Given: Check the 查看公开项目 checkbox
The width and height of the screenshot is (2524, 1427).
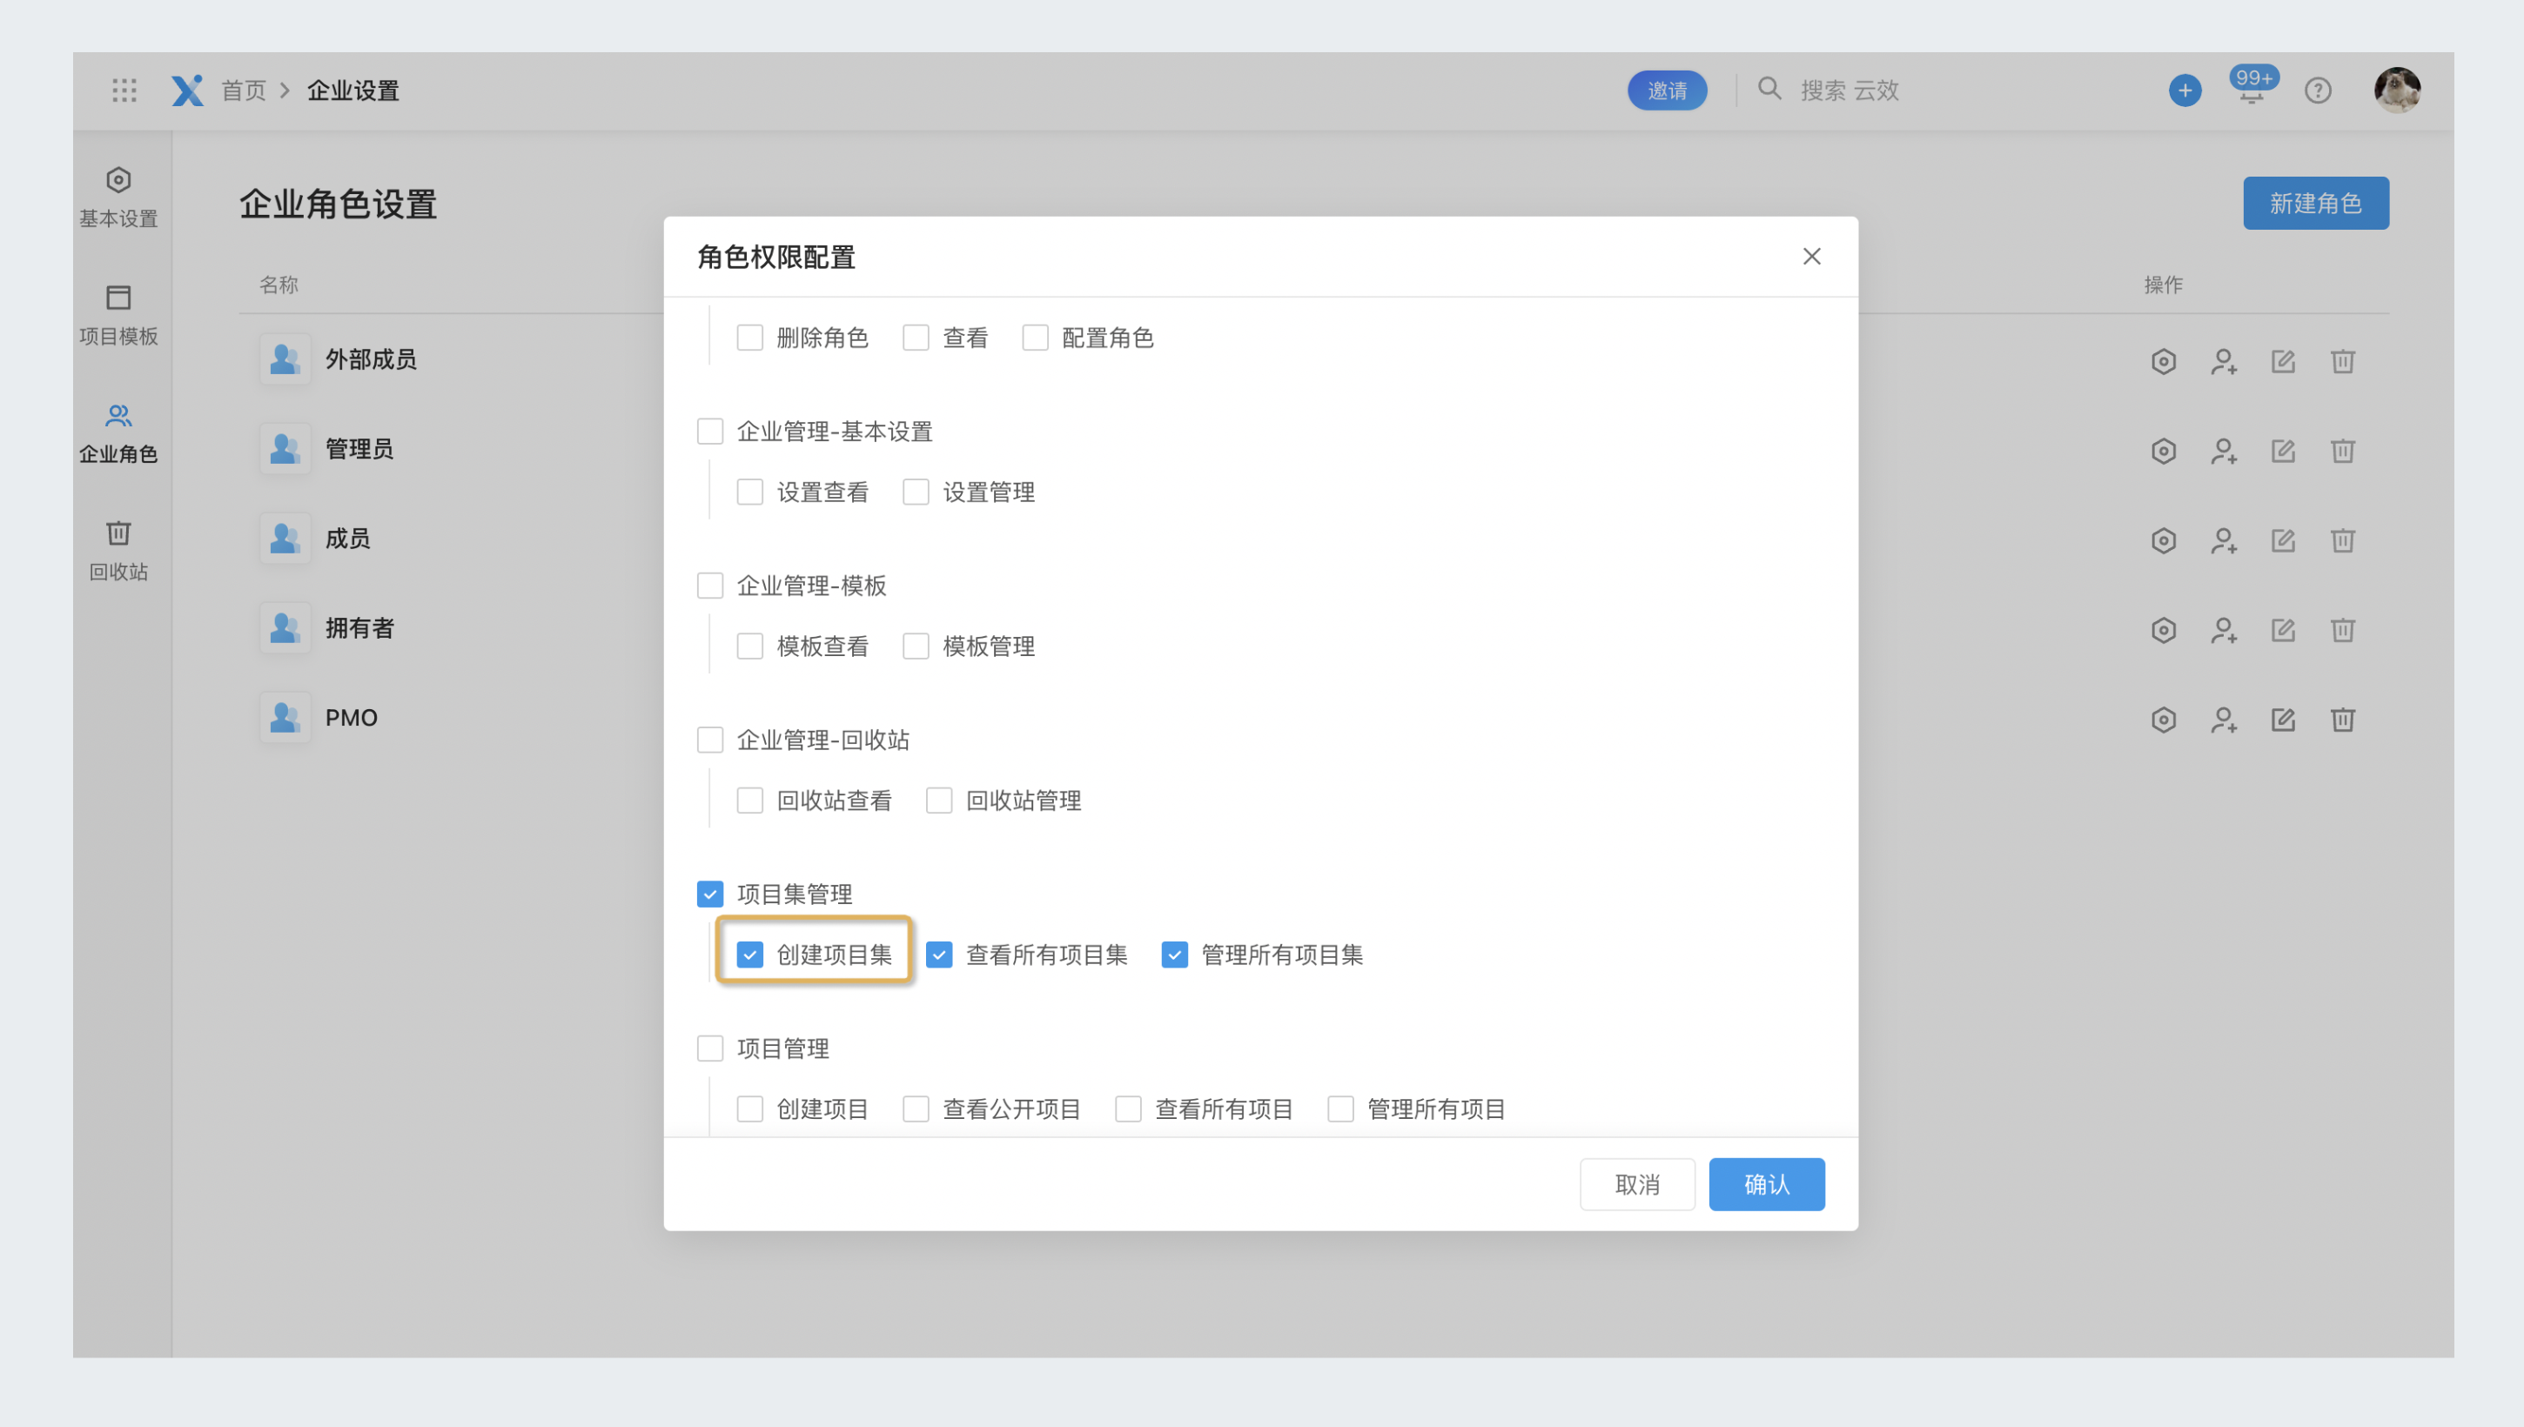Looking at the screenshot, I should [916, 1109].
